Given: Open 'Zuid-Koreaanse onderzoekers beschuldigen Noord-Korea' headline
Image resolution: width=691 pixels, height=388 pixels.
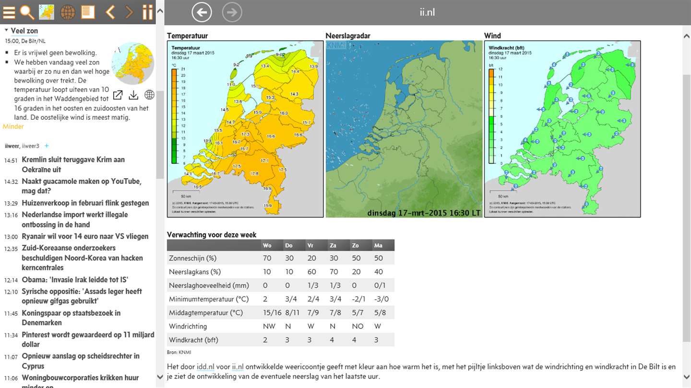Looking at the screenshot, I should point(82,258).
